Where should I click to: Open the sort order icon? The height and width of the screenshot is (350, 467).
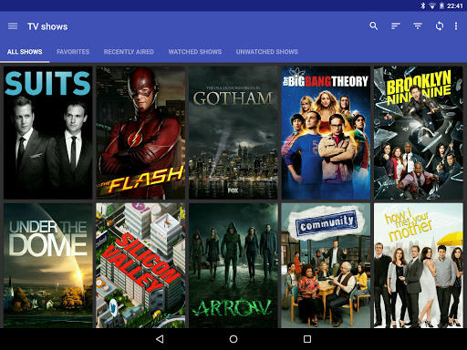click(x=396, y=26)
